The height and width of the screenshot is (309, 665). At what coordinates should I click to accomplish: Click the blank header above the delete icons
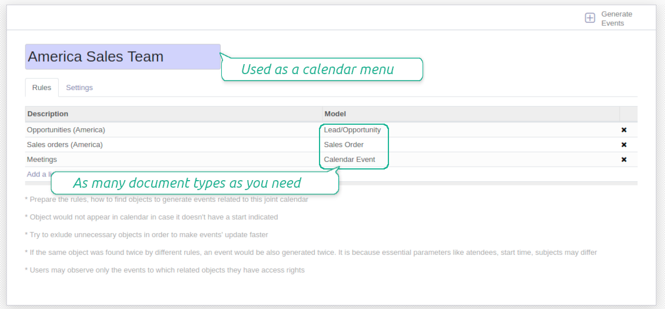point(628,114)
